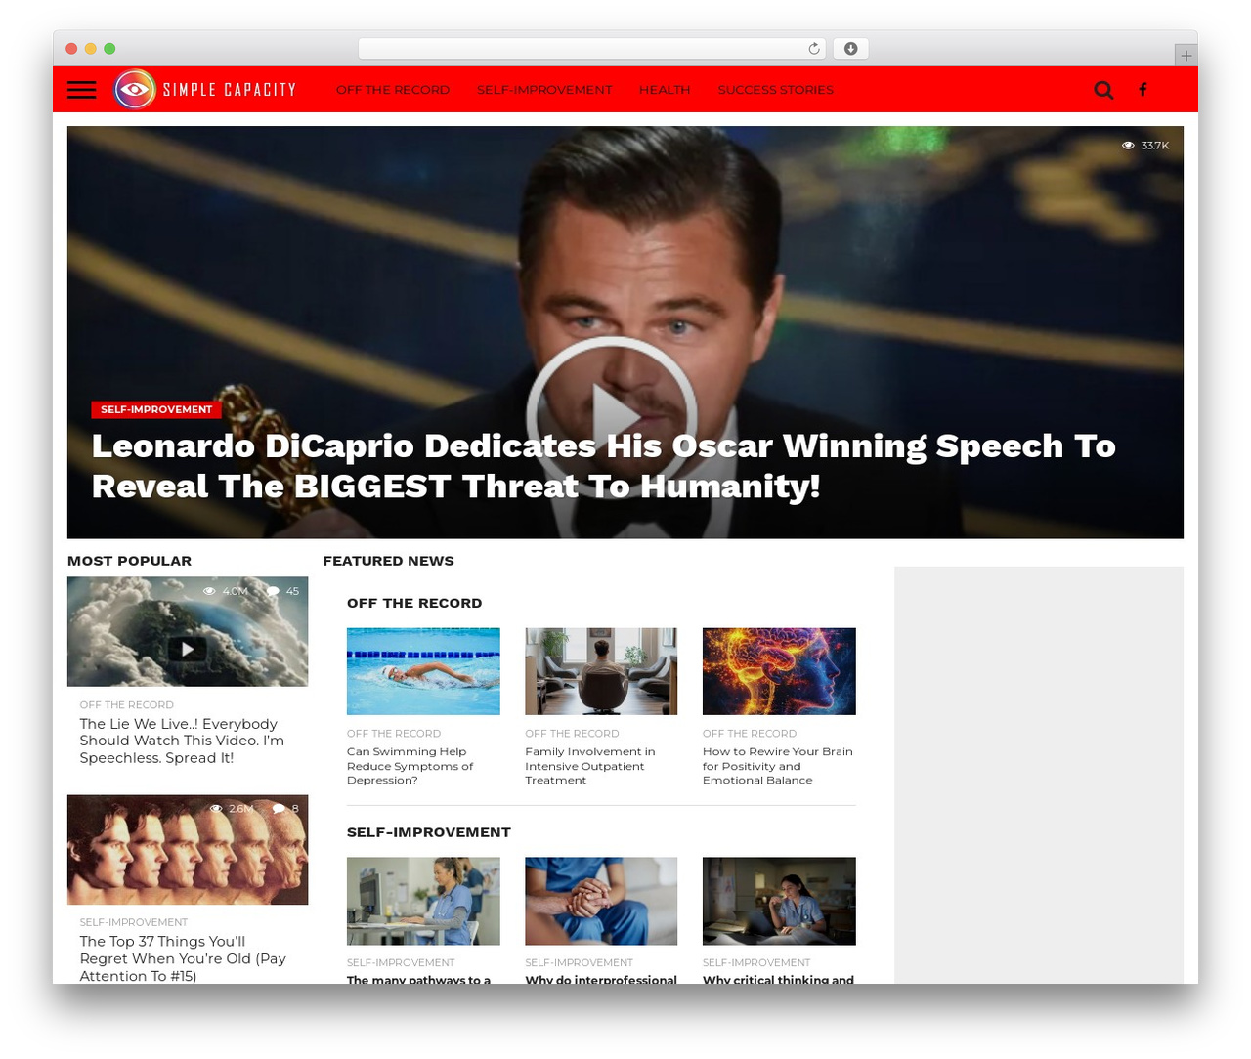Click the clasped hands thumbnail
Viewport: 1251px width, 1059px height.
pos(601,902)
